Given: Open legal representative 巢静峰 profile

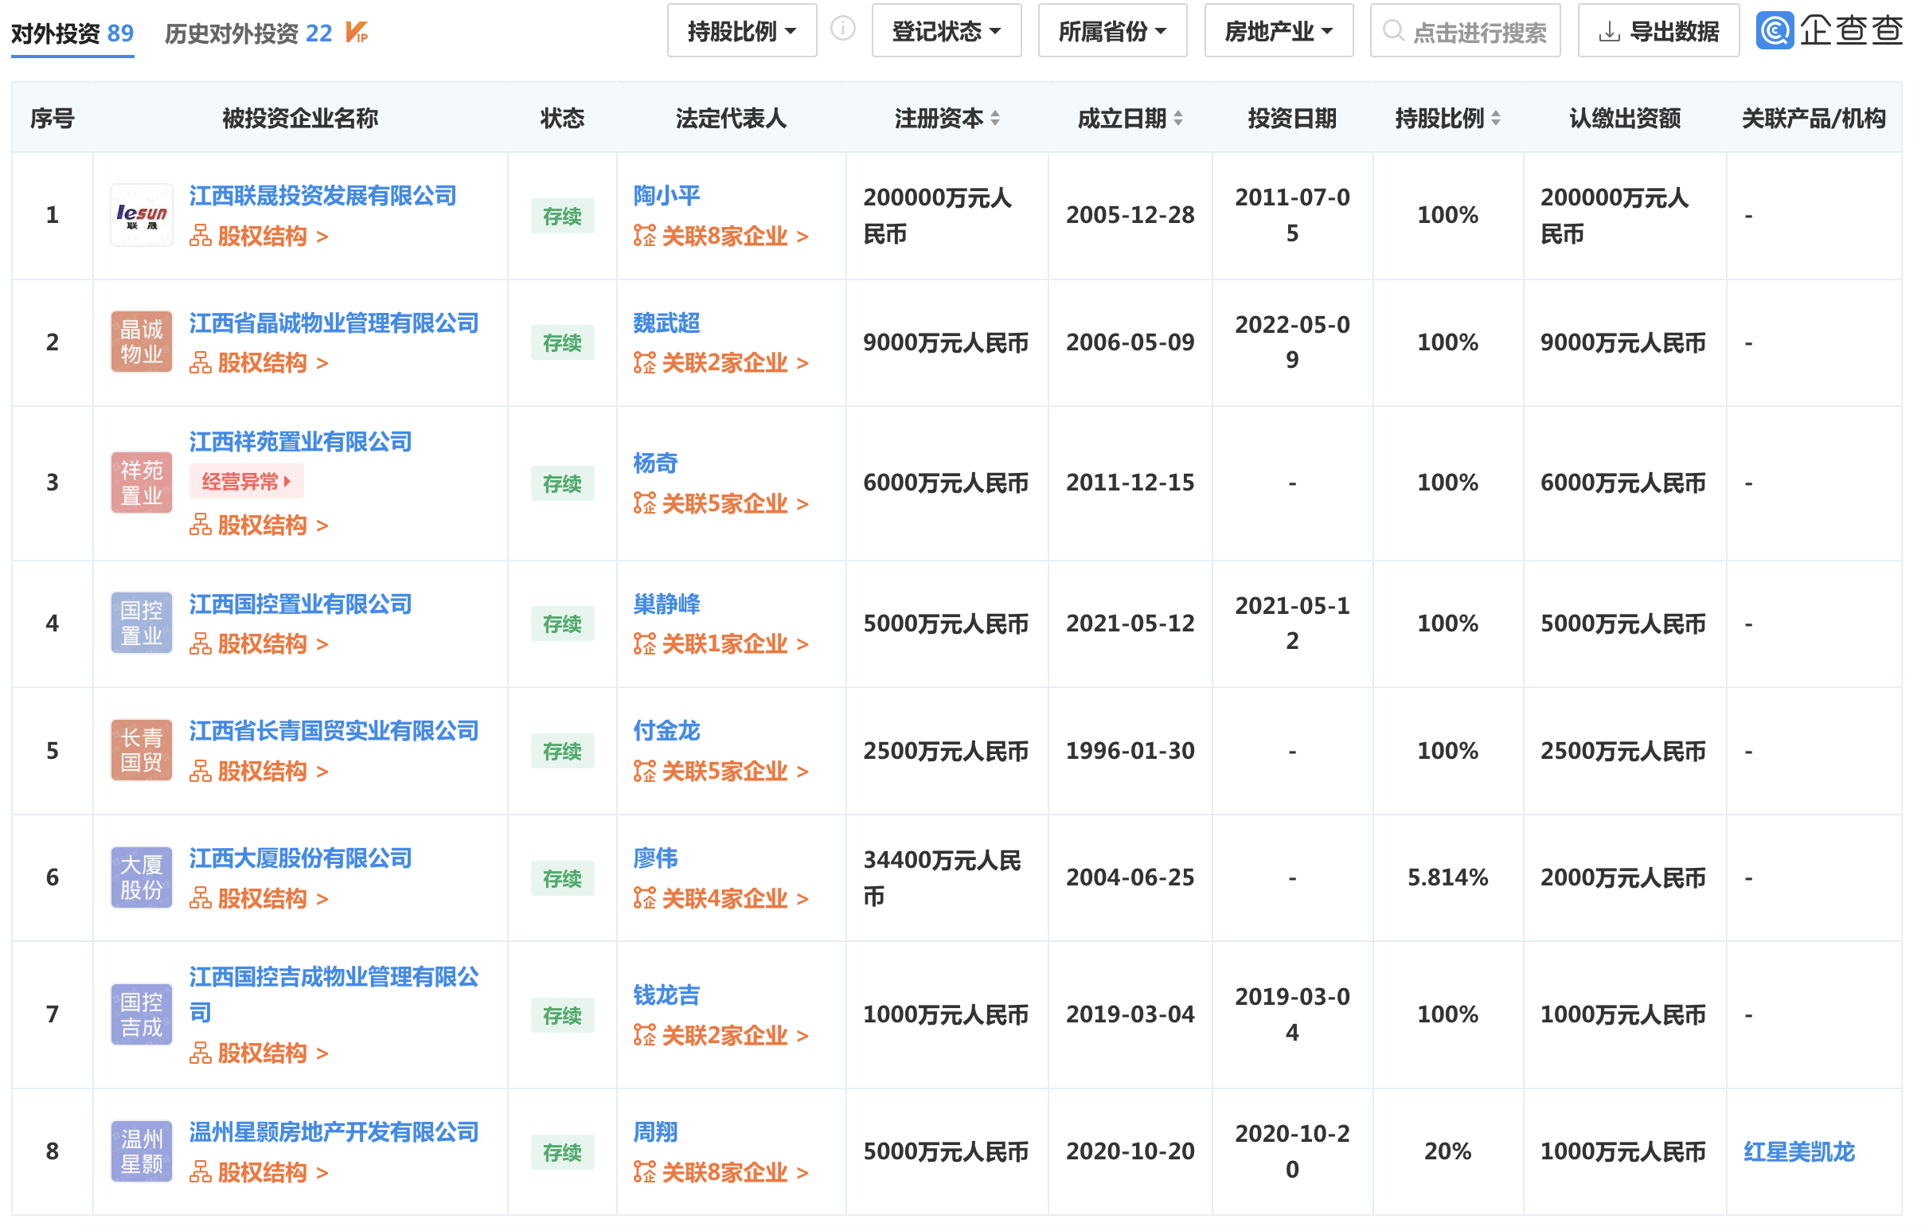Looking at the screenshot, I should tap(666, 604).
